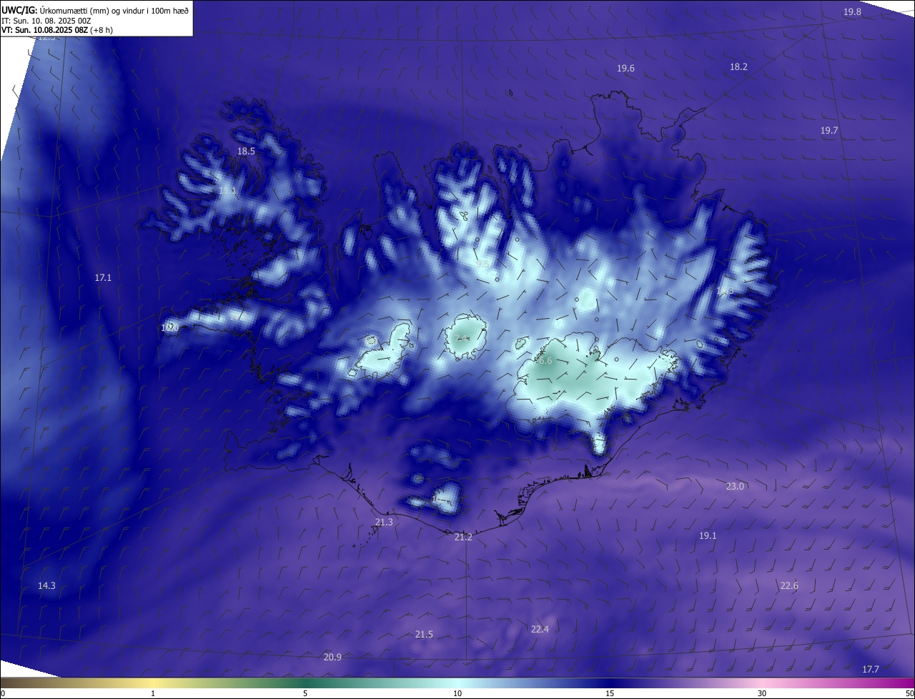Click the 20.9 value label

click(332, 657)
